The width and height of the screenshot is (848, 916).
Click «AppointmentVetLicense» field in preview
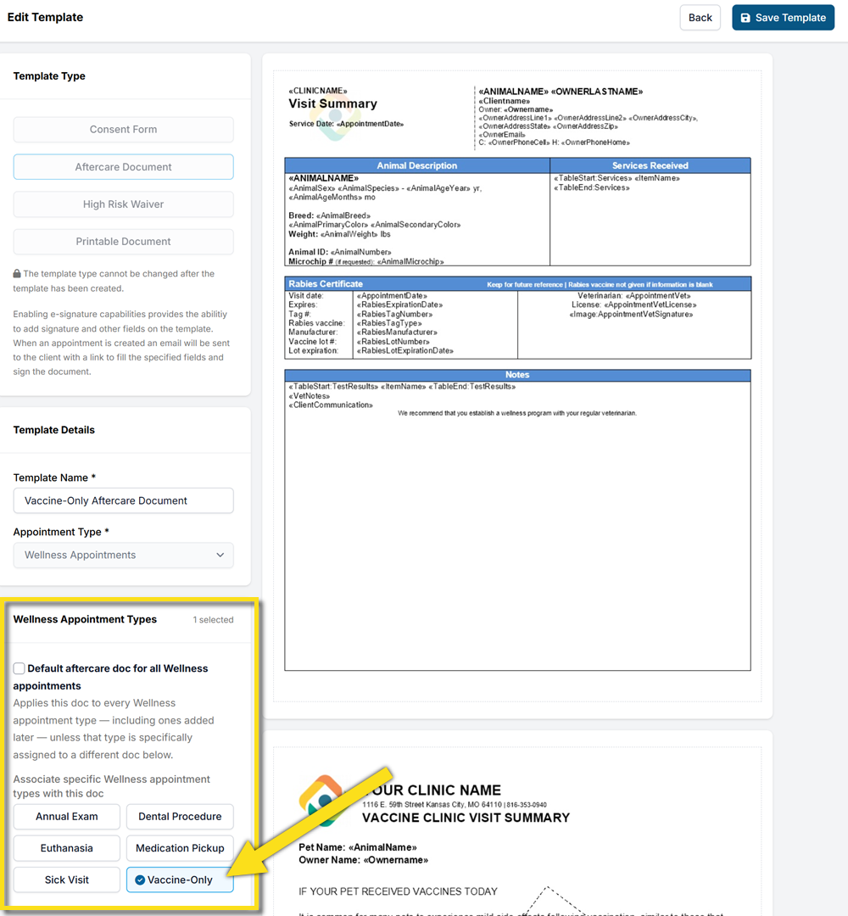[650, 305]
